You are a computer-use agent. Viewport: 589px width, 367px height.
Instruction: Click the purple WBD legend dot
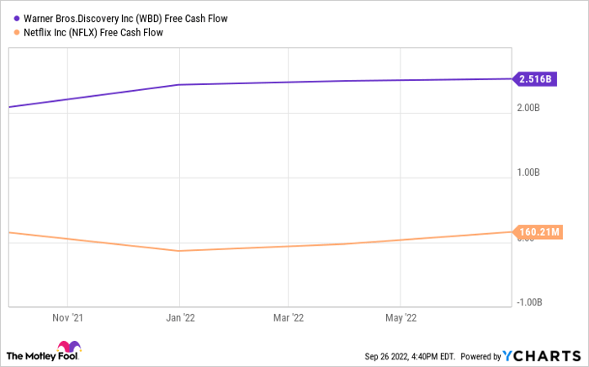point(17,19)
